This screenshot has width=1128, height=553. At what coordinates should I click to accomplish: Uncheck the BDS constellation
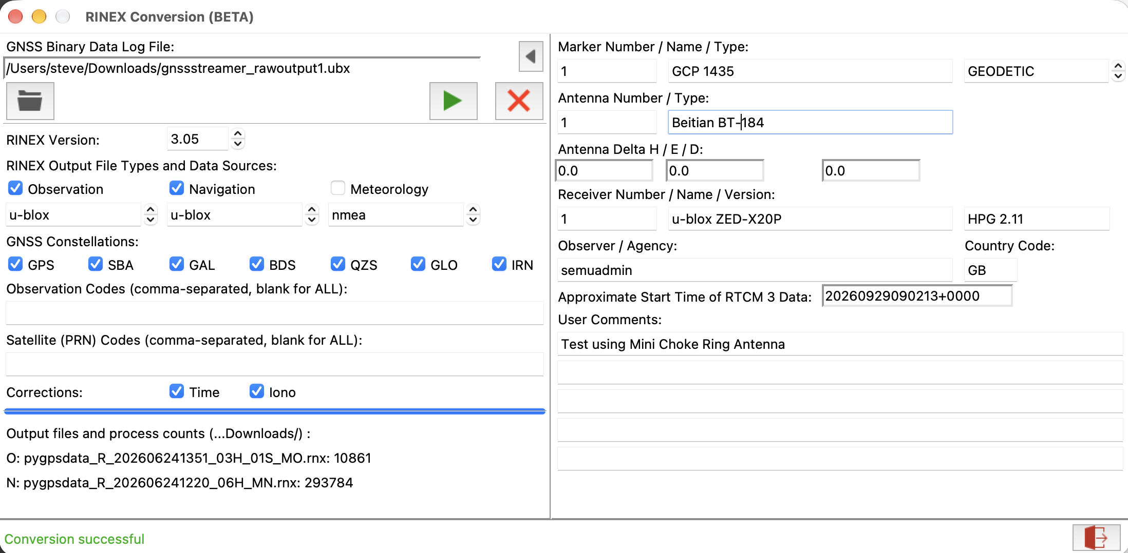click(257, 264)
